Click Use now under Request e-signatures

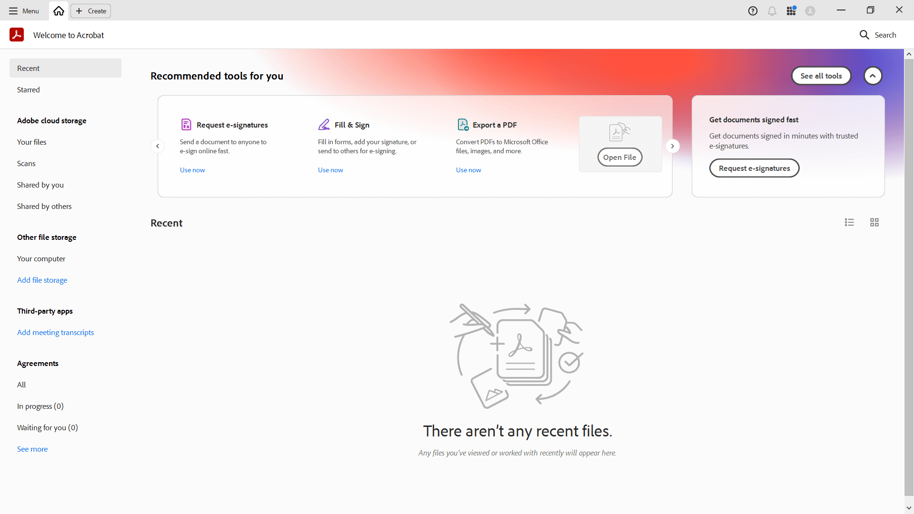(x=192, y=170)
